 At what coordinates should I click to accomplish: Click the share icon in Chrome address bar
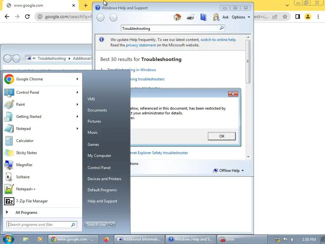tap(275, 17)
